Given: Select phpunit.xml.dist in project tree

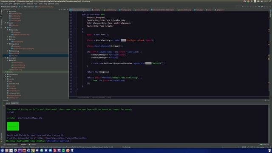Looking at the screenshot, I should tap(14, 95).
